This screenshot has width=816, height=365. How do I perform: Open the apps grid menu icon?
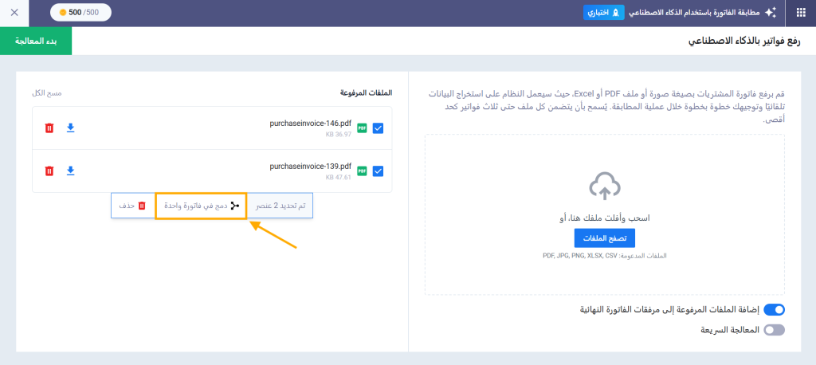[x=800, y=13]
